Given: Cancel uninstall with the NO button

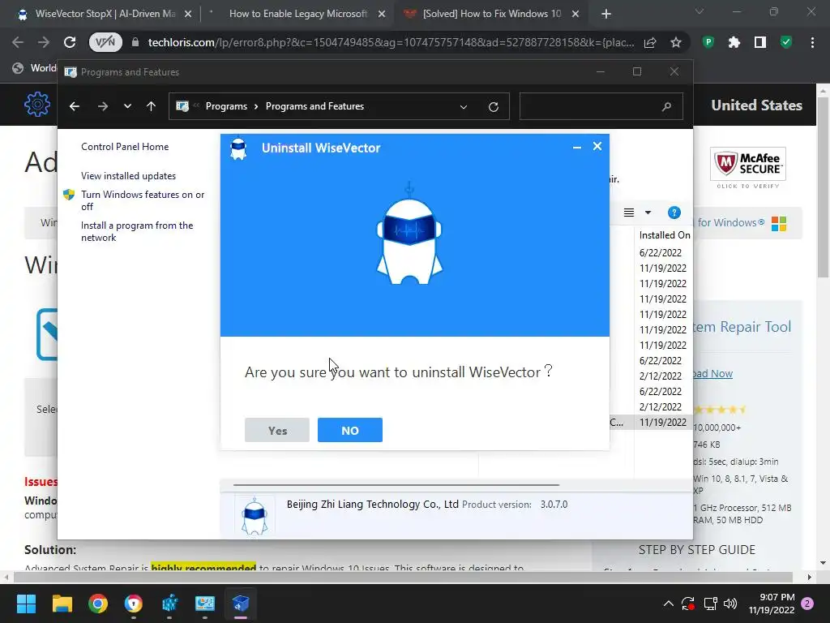Looking at the screenshot, I should point(350,430).
